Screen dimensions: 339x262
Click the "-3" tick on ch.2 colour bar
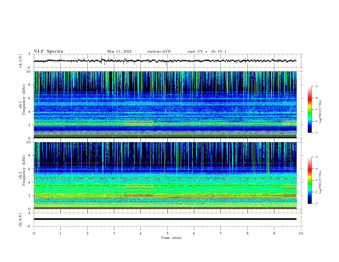(316, 157)
